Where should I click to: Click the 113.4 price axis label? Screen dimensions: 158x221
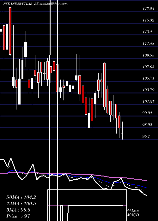tap(147, 32)
